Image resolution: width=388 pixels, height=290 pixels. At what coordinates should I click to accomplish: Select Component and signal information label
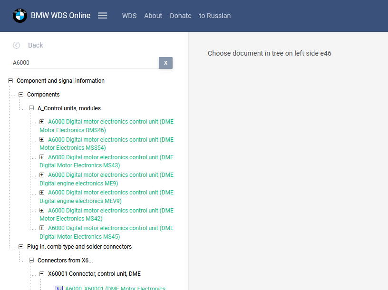pos(61,81)
